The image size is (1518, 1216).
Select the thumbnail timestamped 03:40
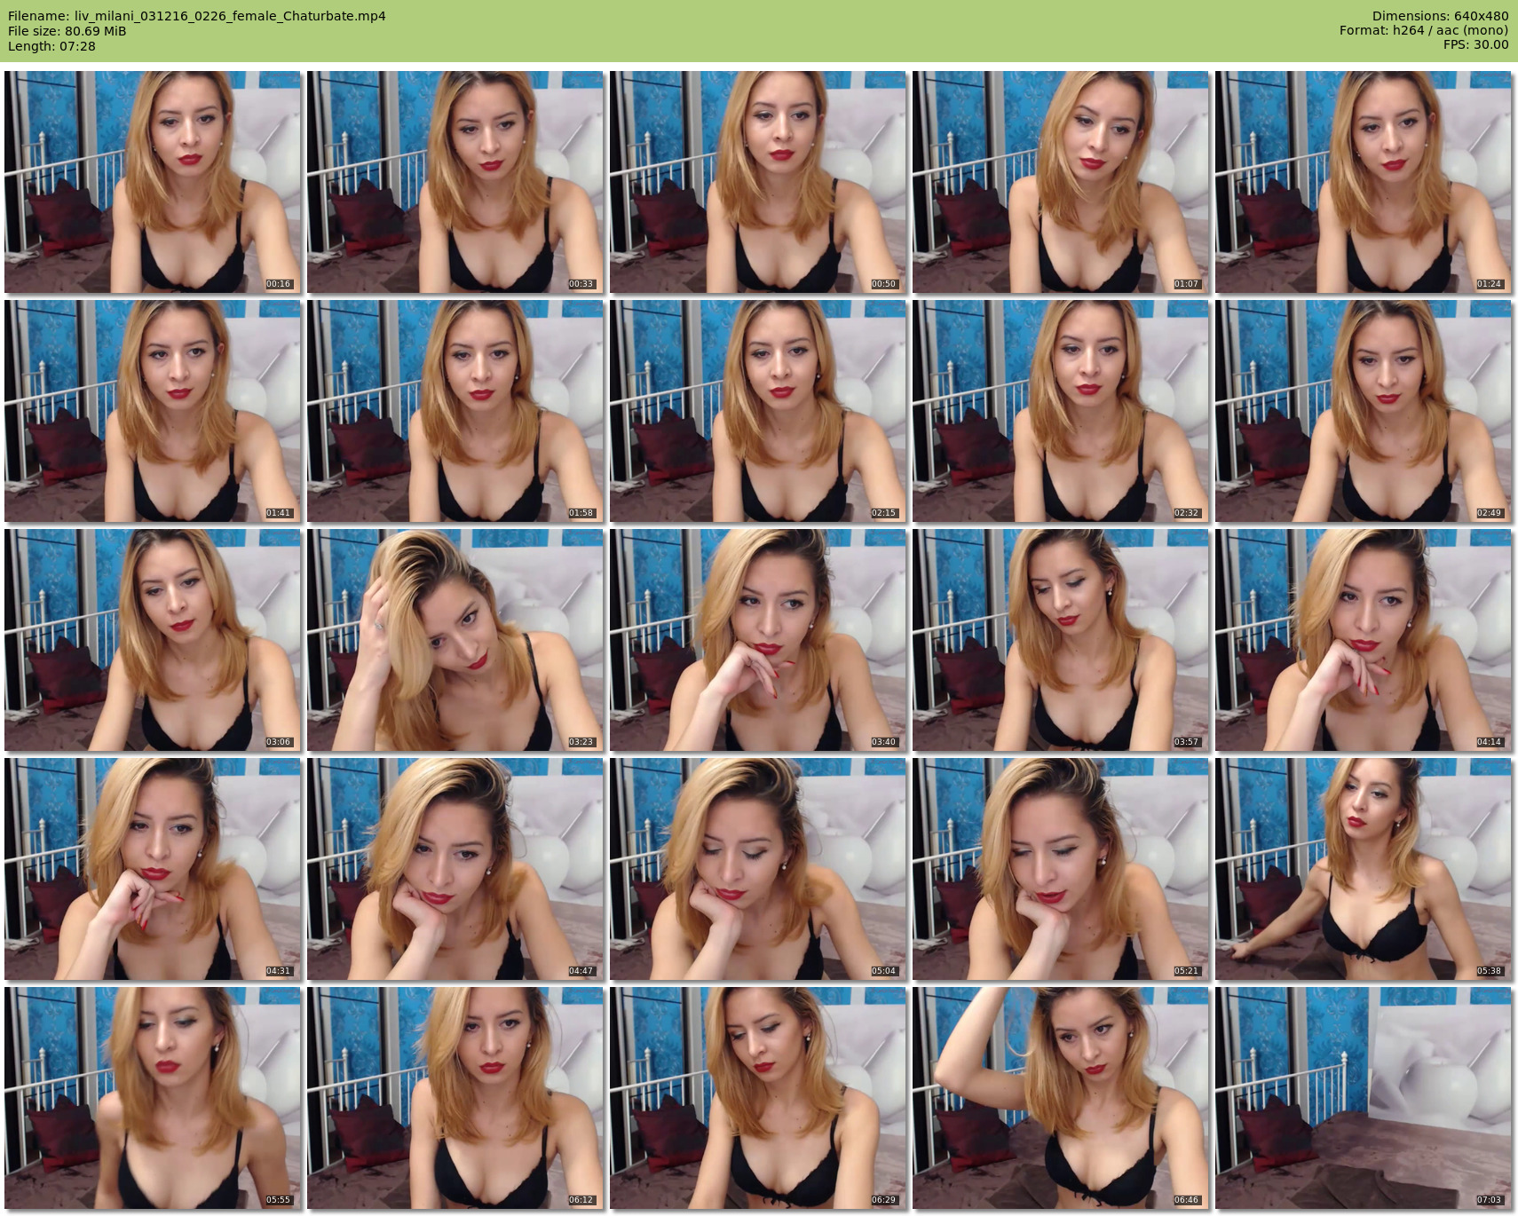pos(758,640)
